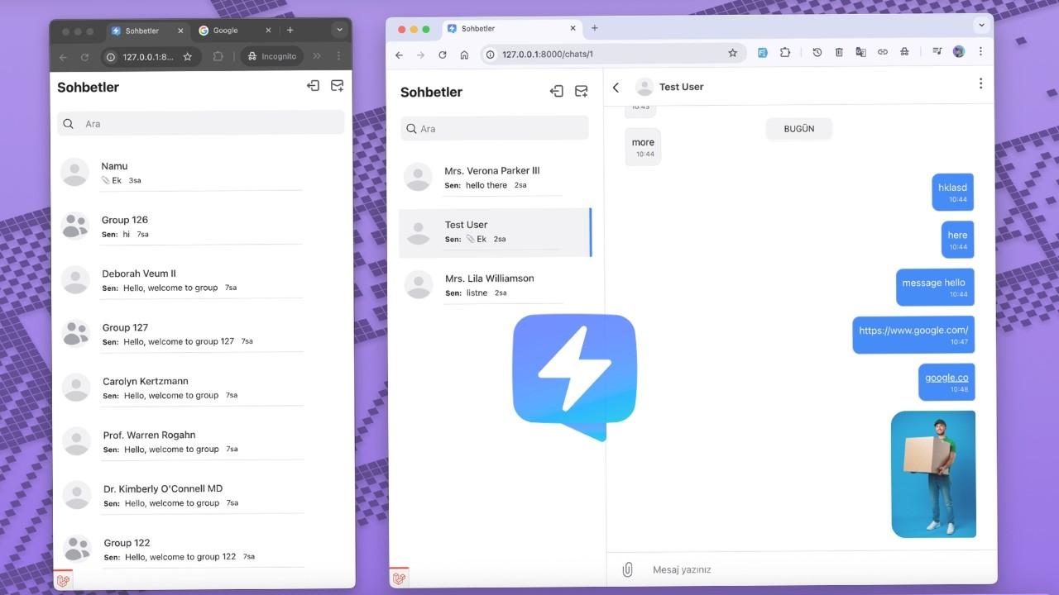The image size is (1059, 595).
Task: Bookmark page with star in left browser
Action: coord(188,57)
